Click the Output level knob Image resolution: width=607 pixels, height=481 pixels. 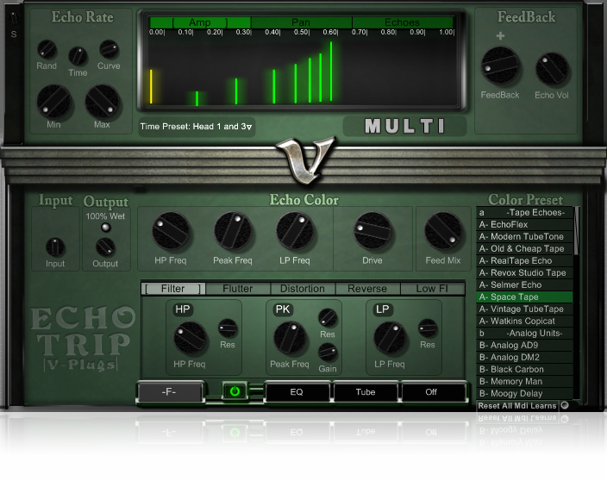pos(105,247)
